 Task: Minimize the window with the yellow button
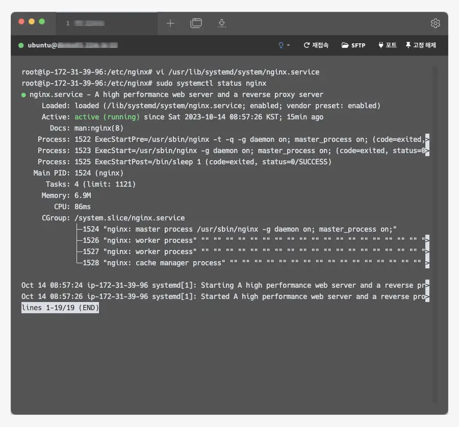[x=32, y=22]
